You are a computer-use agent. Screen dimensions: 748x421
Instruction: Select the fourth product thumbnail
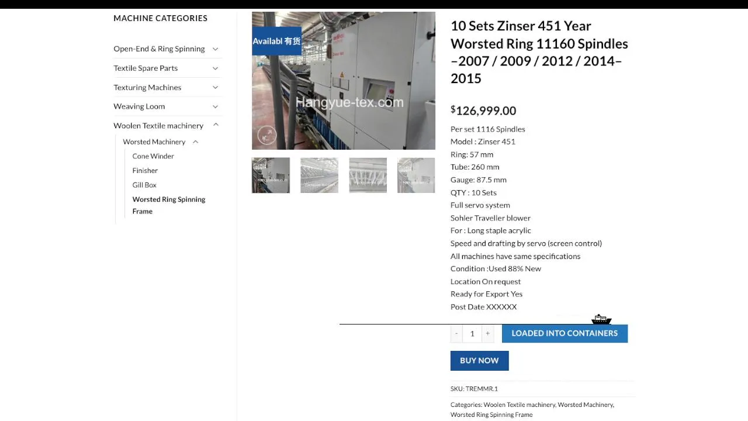416,175
